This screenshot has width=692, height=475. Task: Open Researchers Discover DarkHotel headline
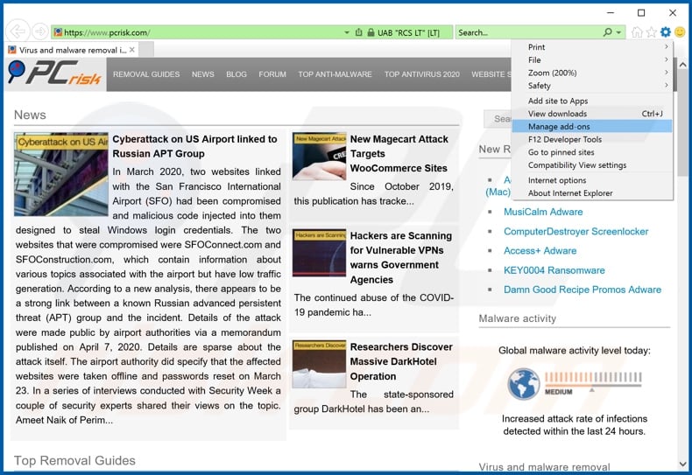tap(401, 361)
